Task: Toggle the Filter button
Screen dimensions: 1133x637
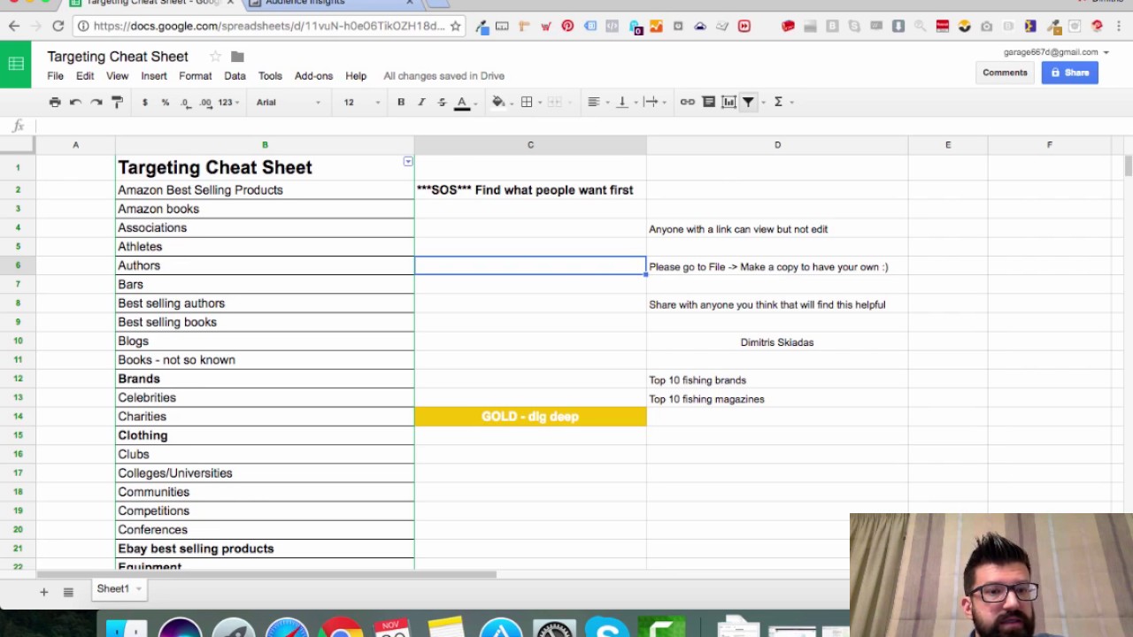Action: pos(748,103)
